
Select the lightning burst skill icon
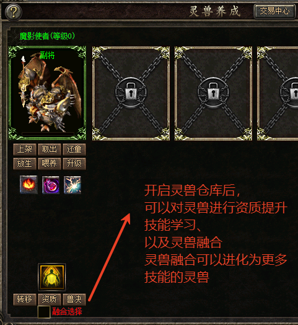click(72, 185)
